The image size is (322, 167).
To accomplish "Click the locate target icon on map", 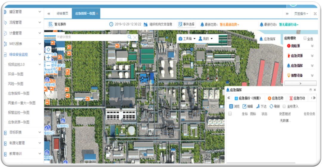I will tap(48, 49).
